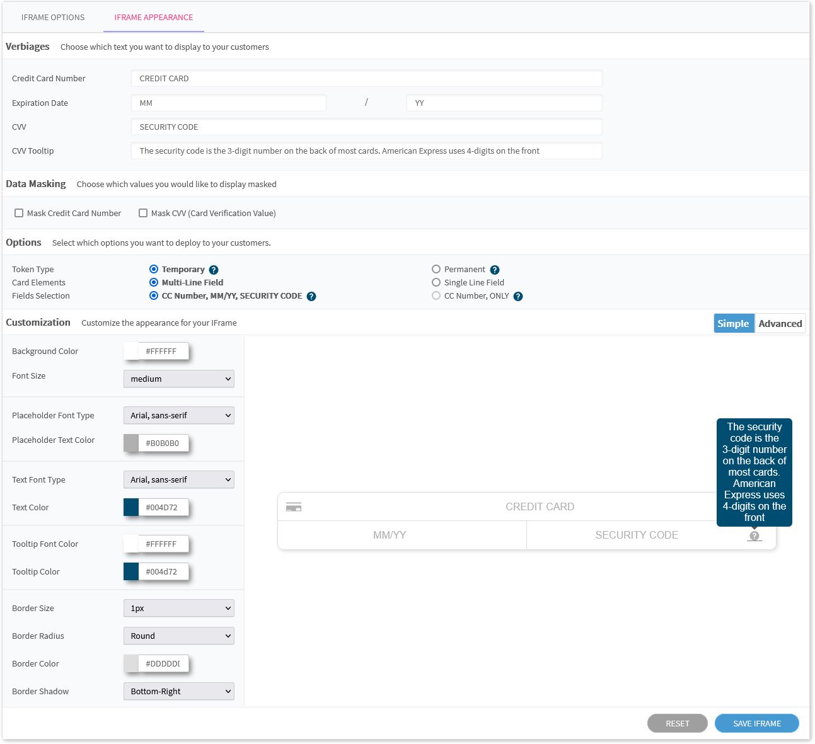Screen dimensions: 815x744
Task: Click the CVV Tooltip text field
Action: 366,151
